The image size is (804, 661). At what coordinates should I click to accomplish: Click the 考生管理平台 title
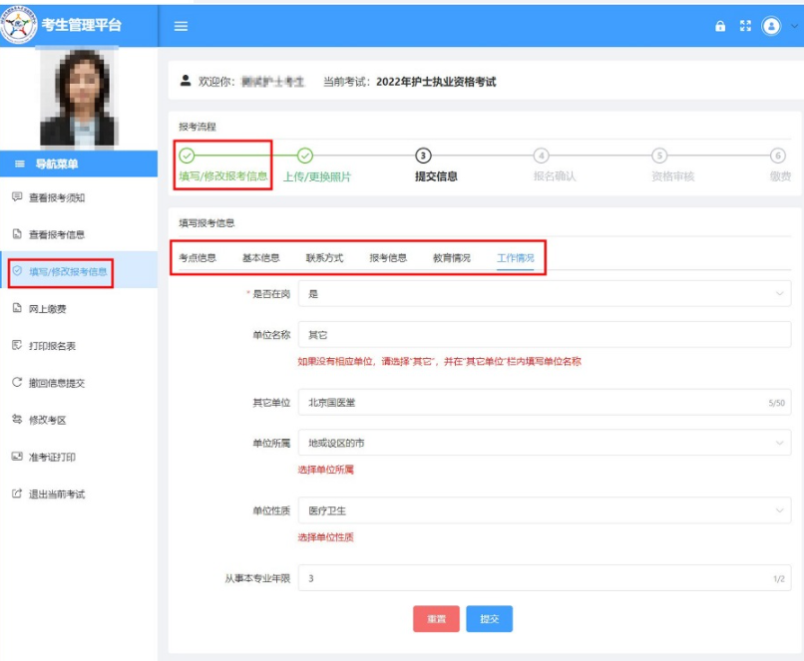(81, 25)
